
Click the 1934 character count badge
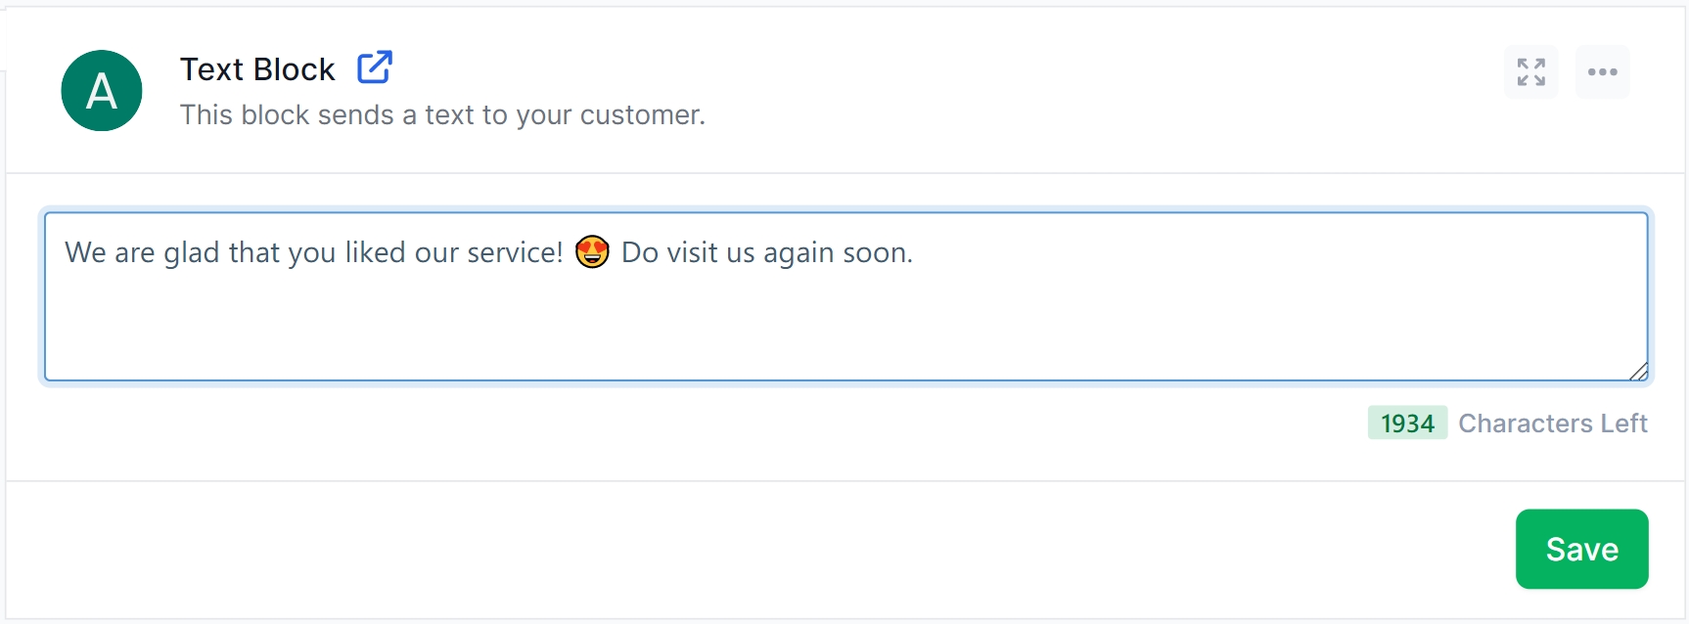tap(1407, 423)
